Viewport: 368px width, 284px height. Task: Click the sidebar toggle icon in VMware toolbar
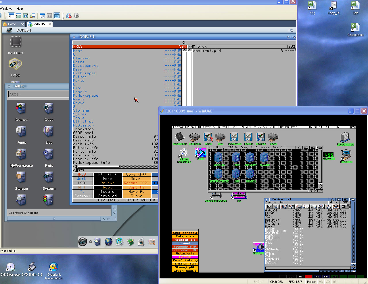(x=11, y=16)
